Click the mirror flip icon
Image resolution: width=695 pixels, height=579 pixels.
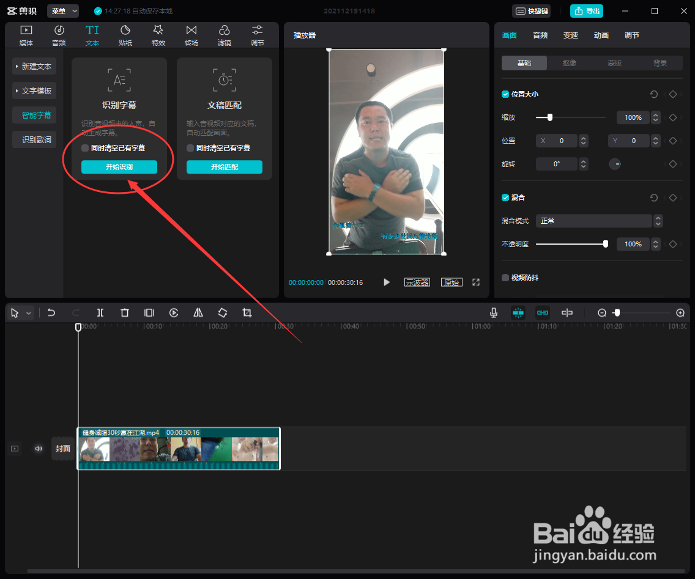198,313
